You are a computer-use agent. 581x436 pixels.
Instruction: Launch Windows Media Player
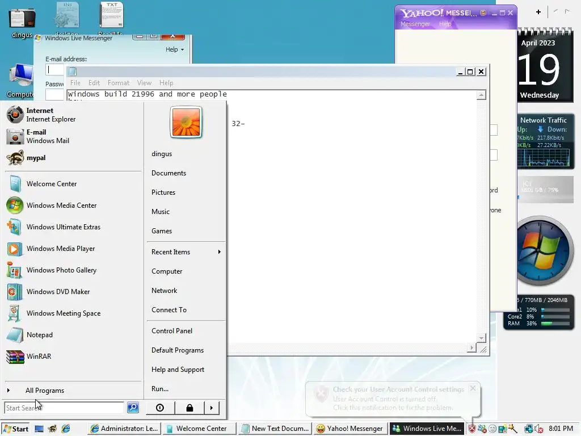73,249
